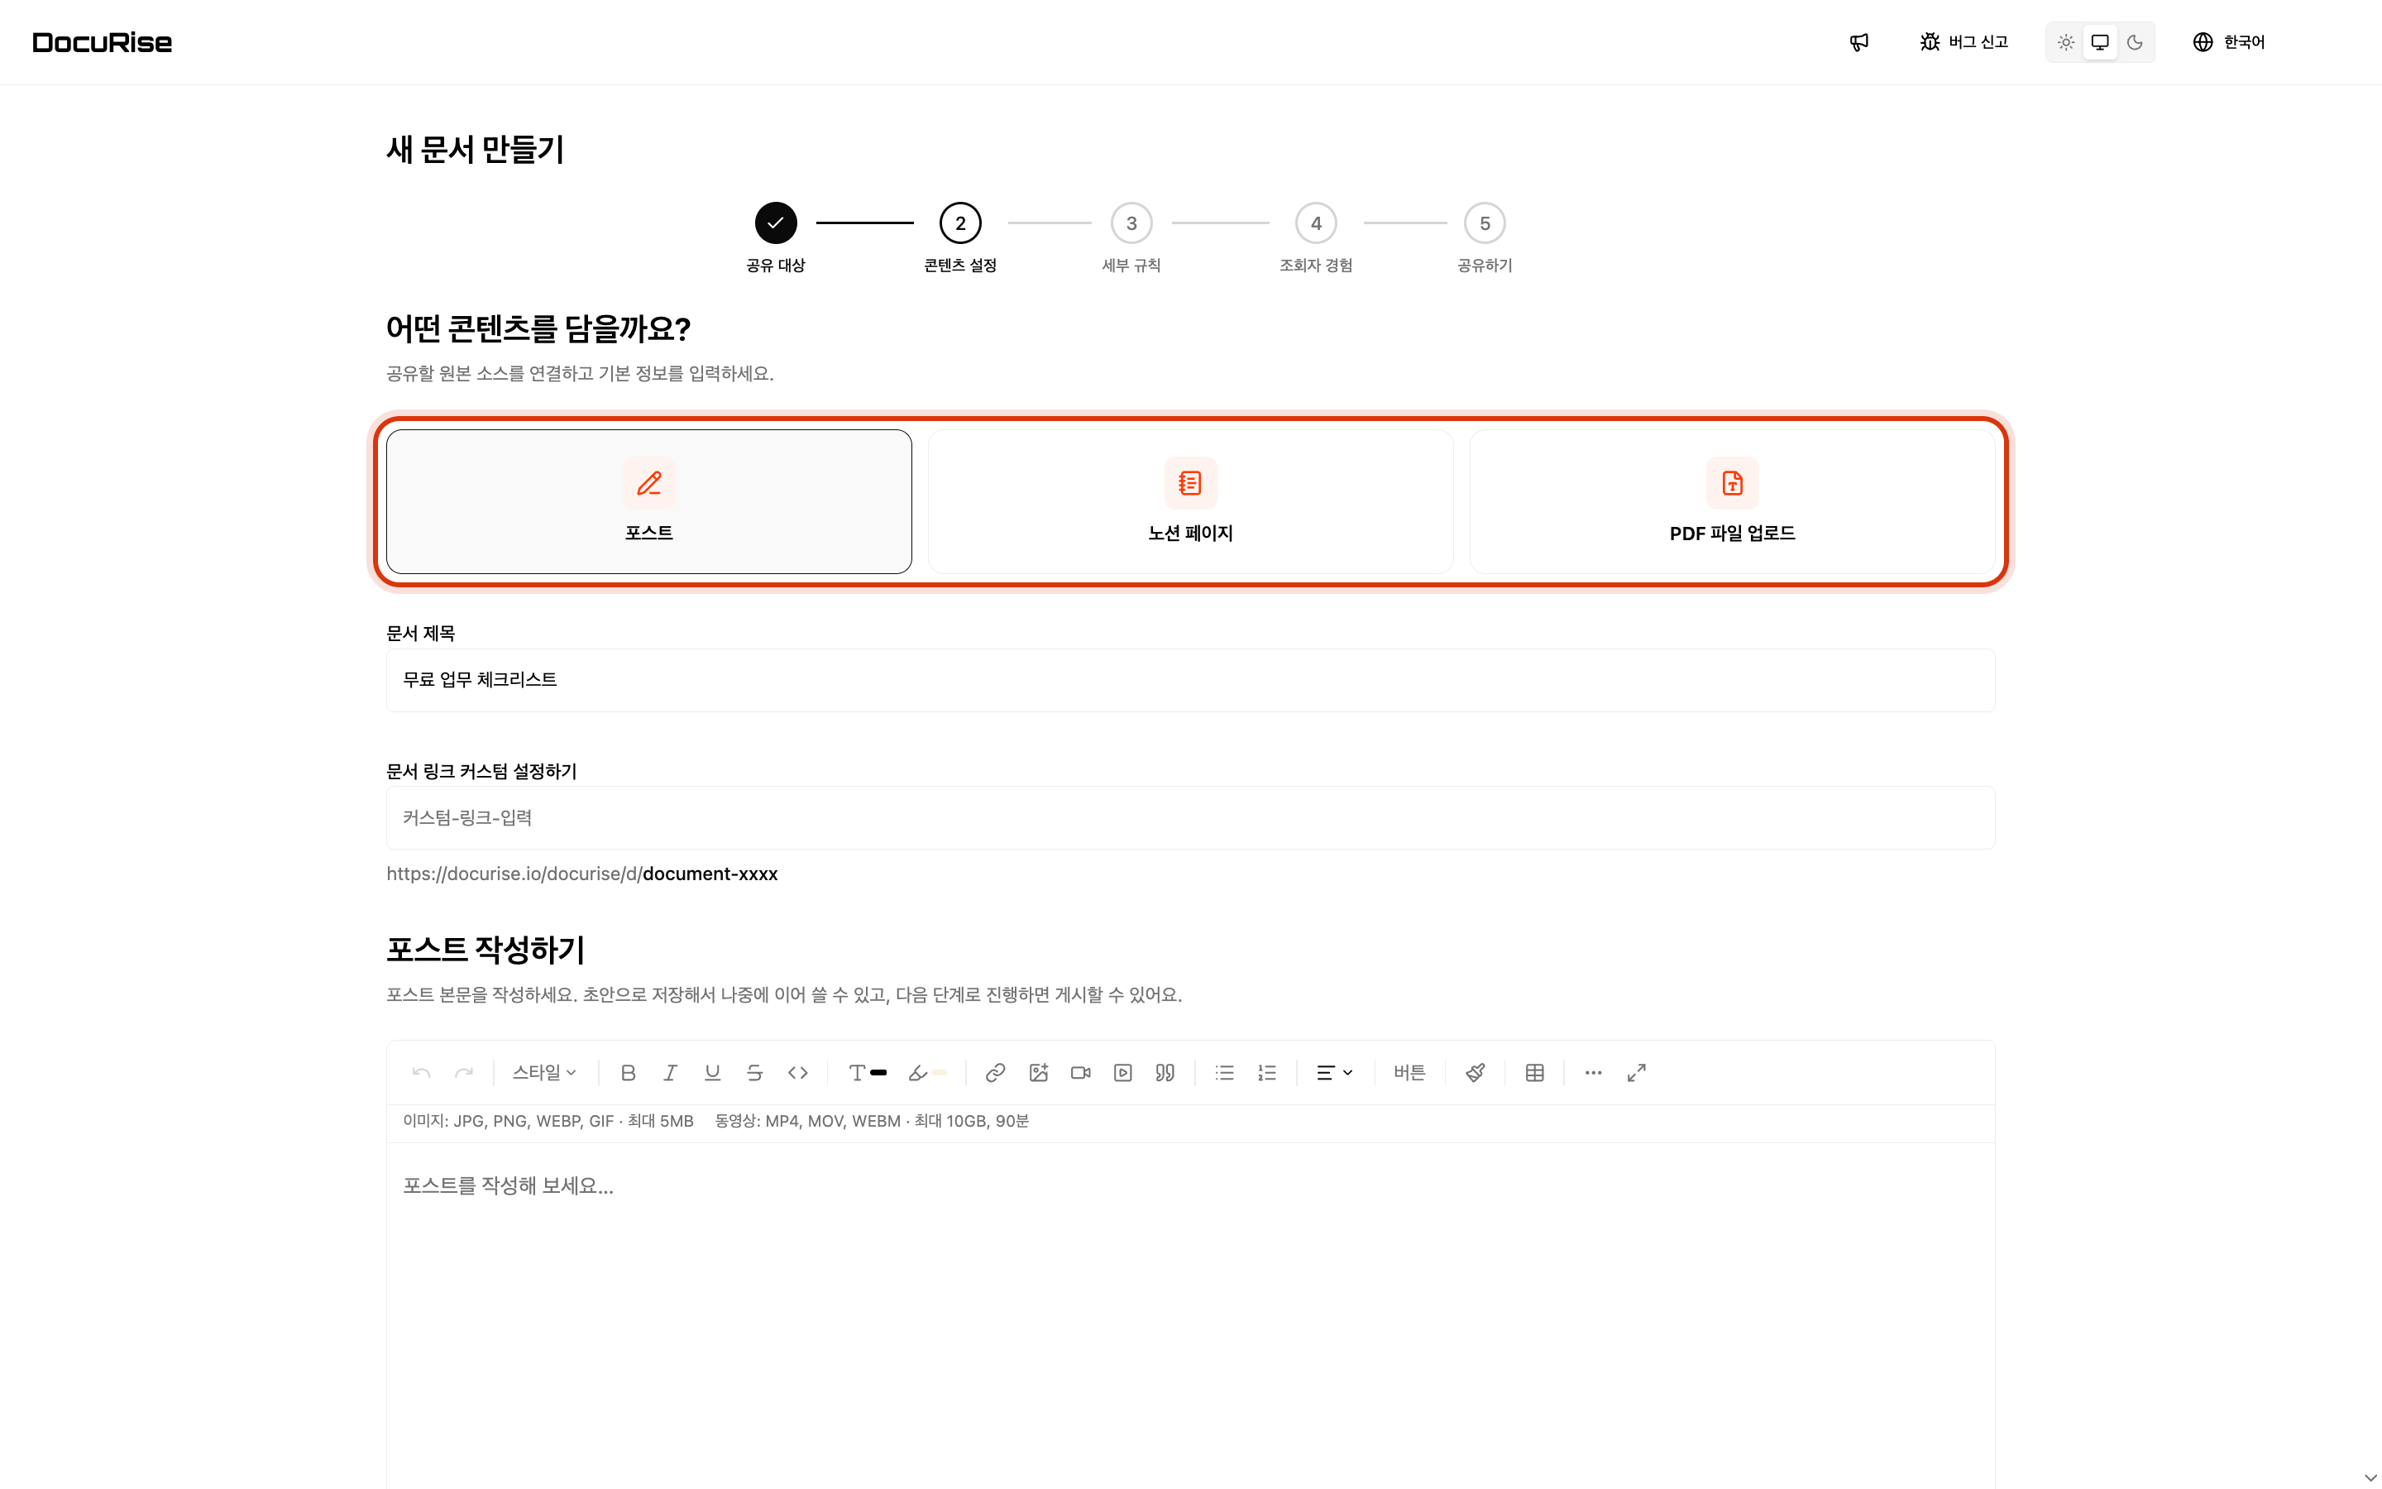Open more options ellipsis in toolbar
This screenshot has height=1489, width=2382.
(x=1594, y=1072)
